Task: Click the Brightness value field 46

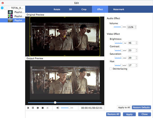Action: pos(133,43)
